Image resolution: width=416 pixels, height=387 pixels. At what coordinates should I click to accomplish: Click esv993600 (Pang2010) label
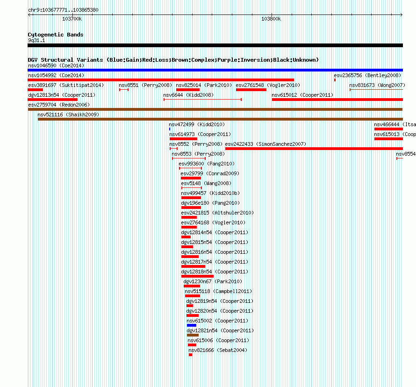pos(207,164)
